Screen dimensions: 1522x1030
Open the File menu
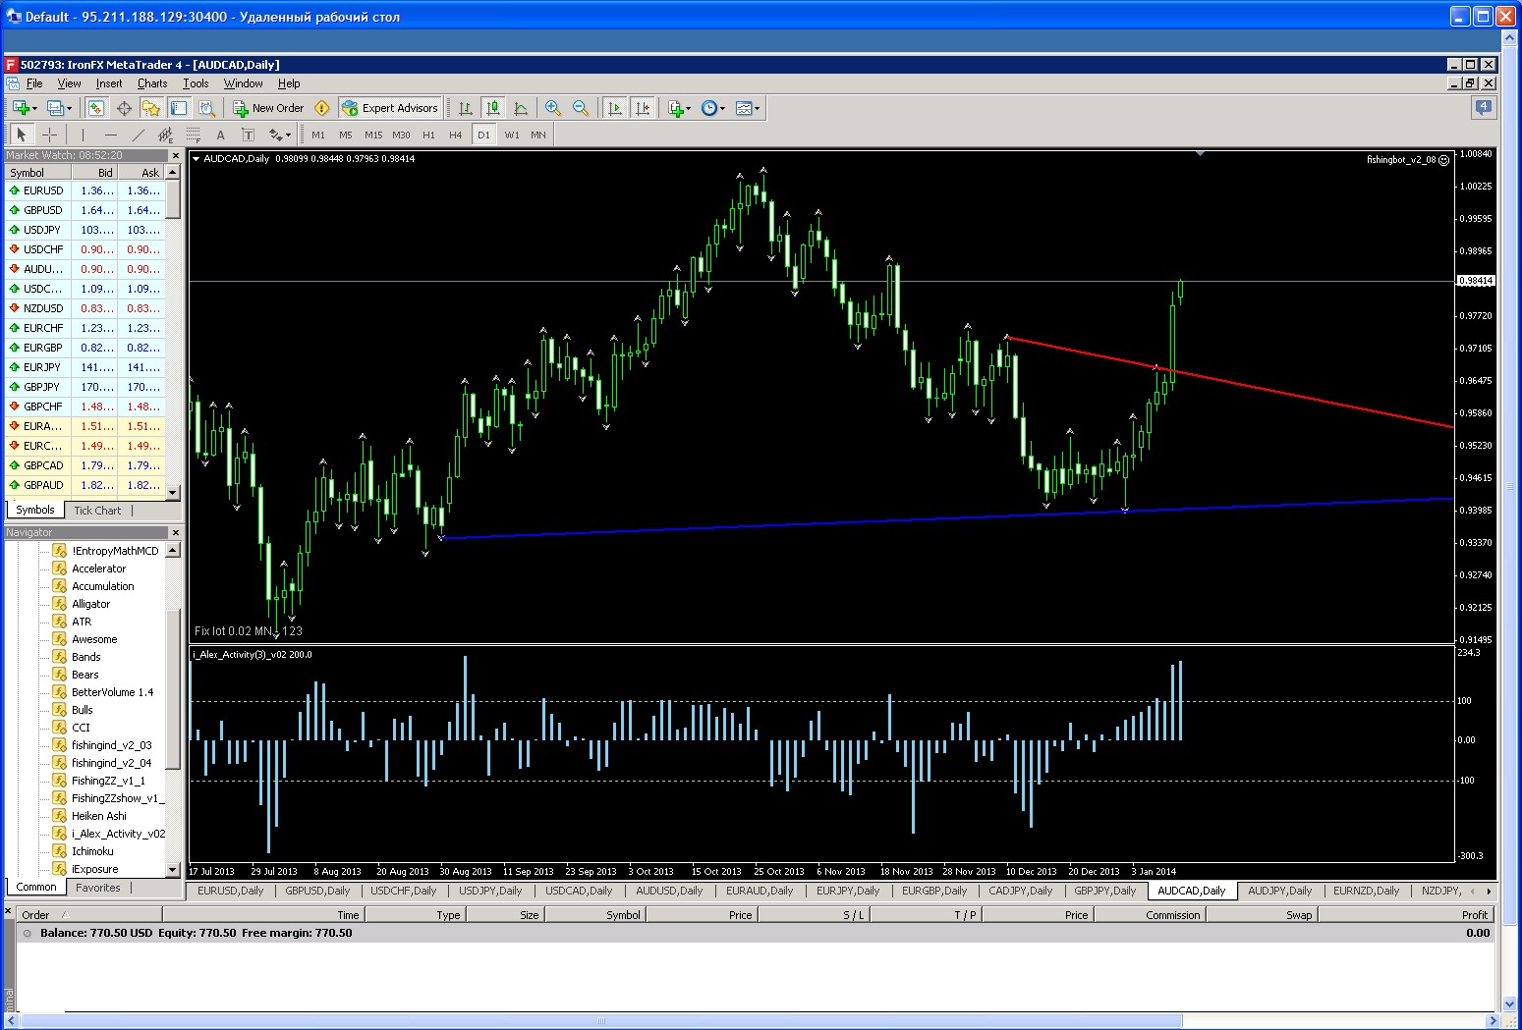(34, 83)
